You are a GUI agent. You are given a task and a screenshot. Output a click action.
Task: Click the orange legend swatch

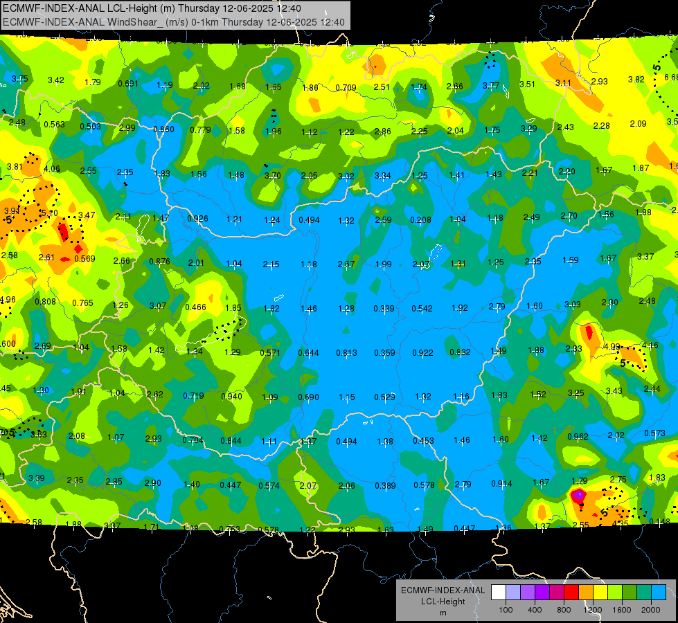[x=586, y=592]
